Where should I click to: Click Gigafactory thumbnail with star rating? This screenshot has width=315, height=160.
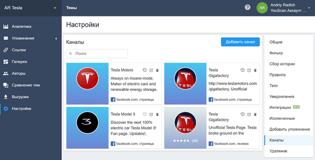[x=185, y=123]
